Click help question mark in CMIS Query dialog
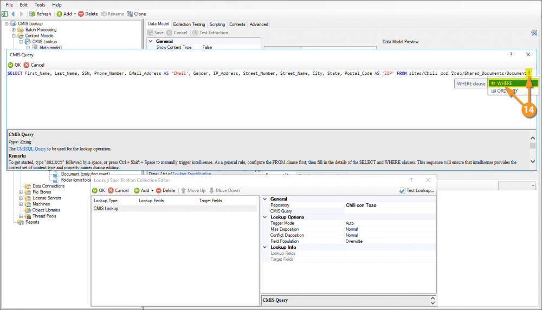 [511, 55]
